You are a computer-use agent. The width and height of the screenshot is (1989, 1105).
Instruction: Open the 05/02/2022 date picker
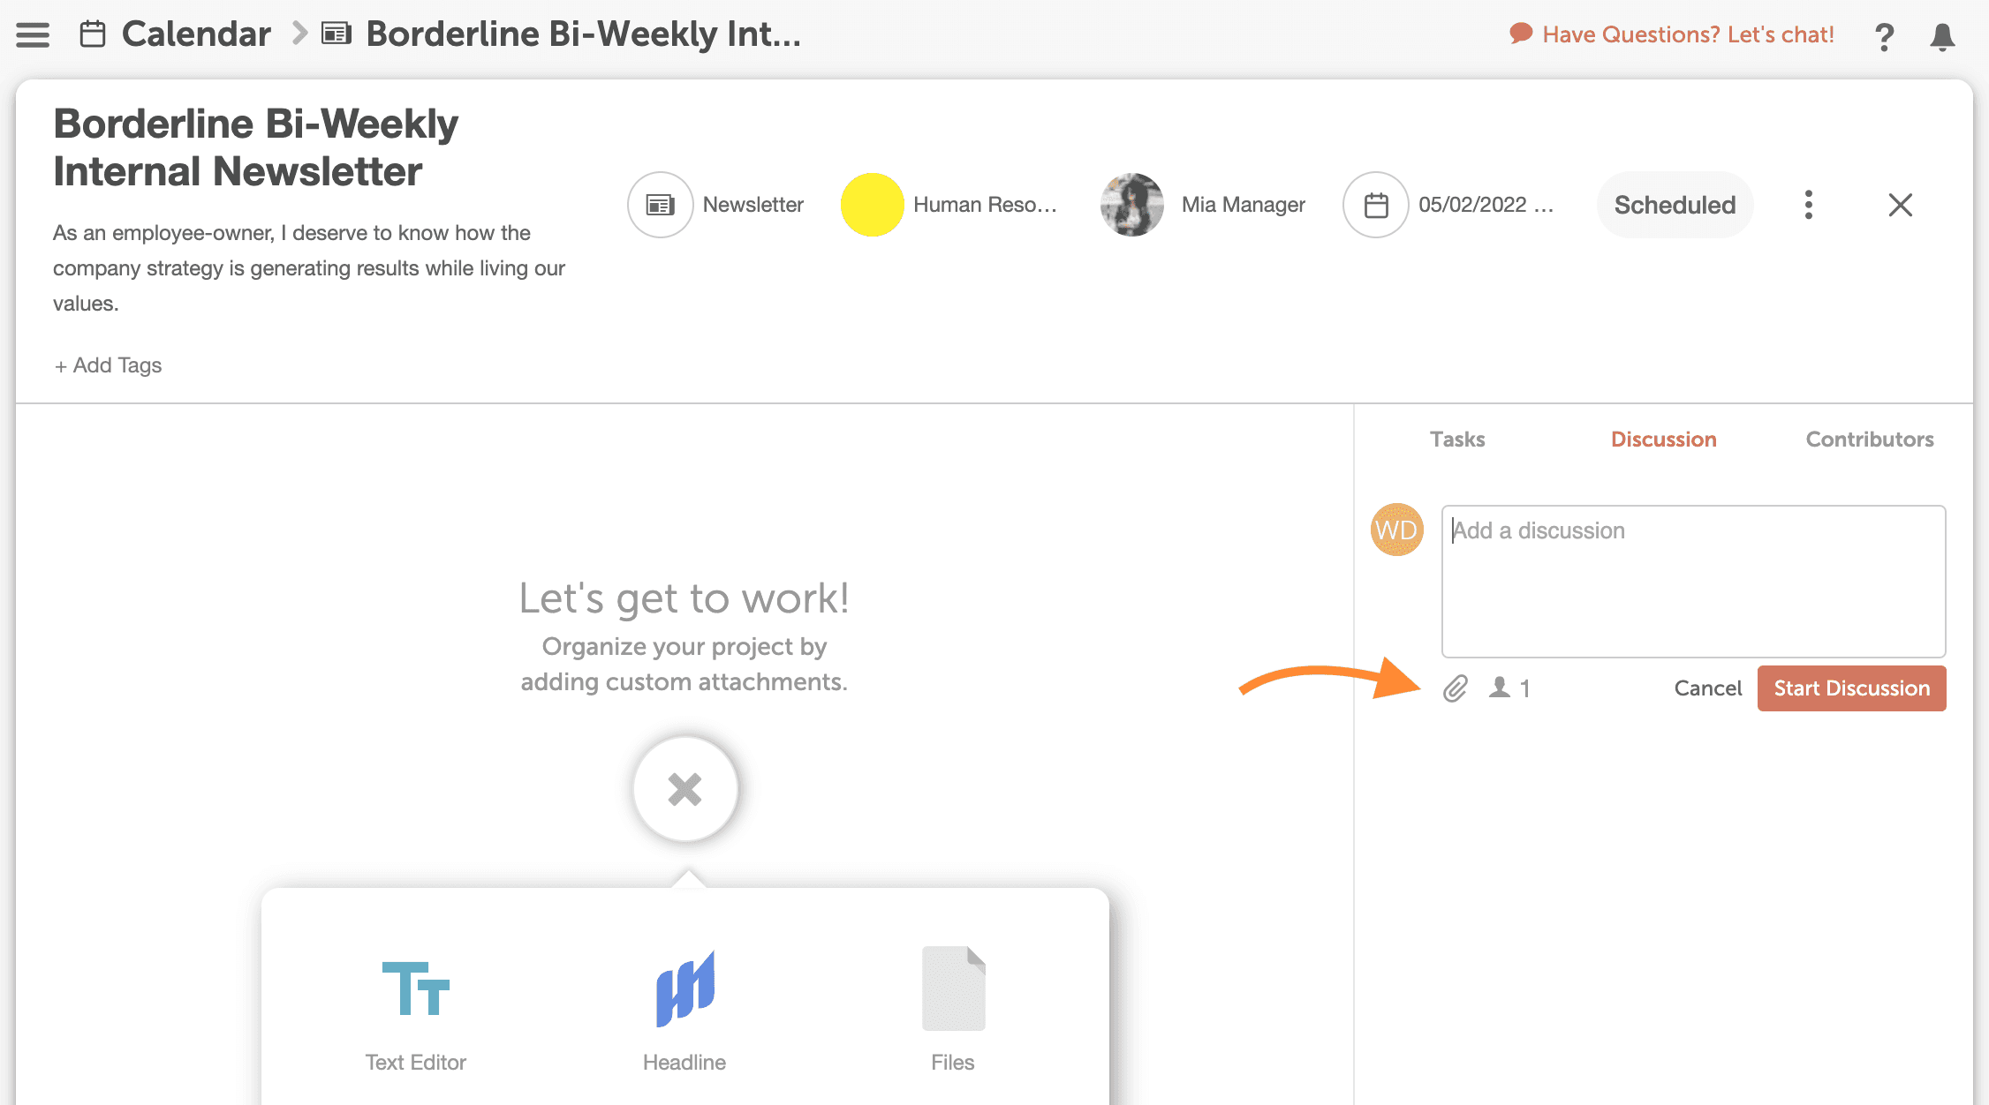click(x=1486, y=205)
